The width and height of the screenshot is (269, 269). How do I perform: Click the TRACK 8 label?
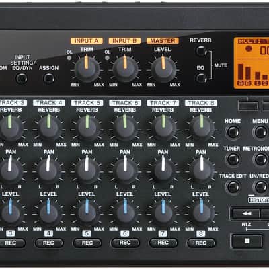201,103
